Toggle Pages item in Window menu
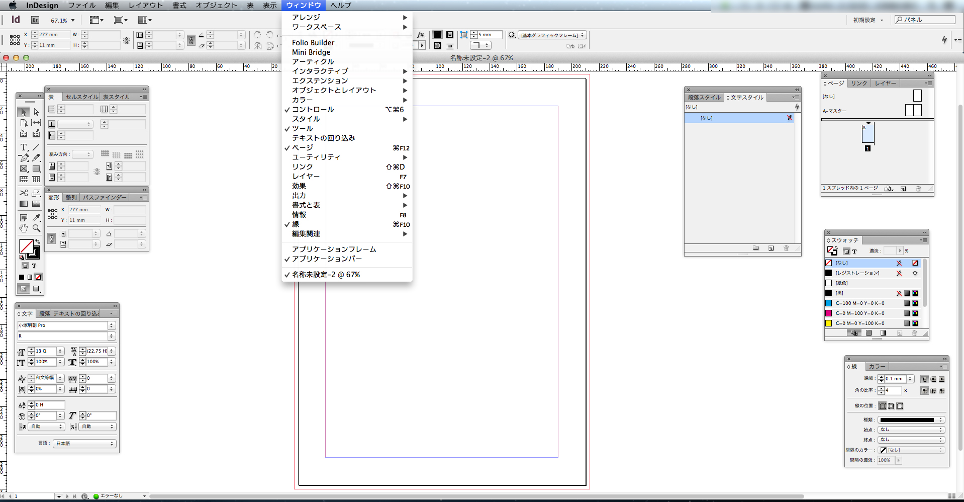964x502 pixels. coord(347,147)
